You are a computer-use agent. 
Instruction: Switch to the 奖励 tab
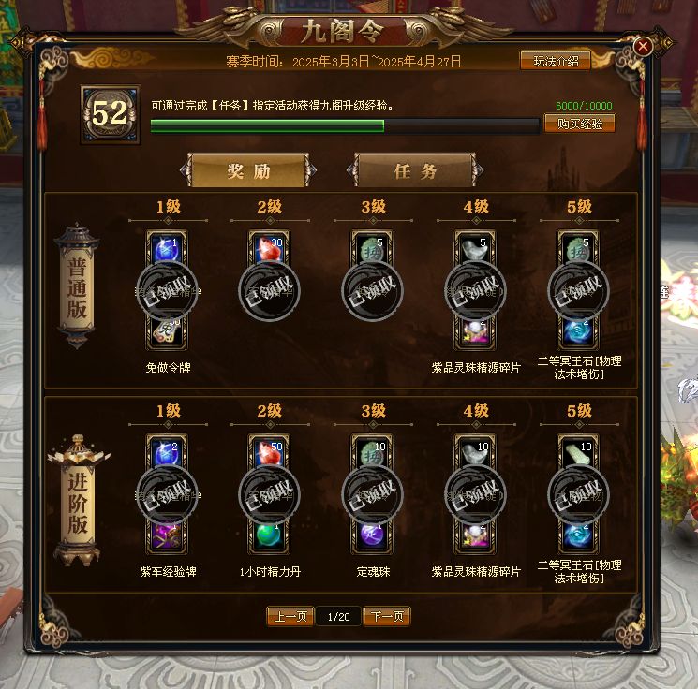point(249,170)
